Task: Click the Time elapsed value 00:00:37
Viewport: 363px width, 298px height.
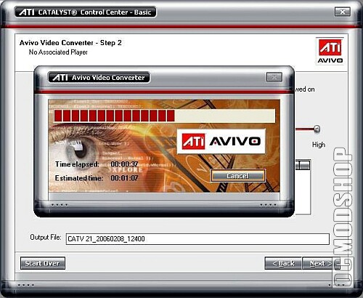Action: 124,164
